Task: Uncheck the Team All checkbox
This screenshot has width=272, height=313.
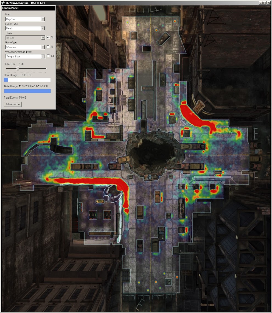Action: click(x=48, y=37)
